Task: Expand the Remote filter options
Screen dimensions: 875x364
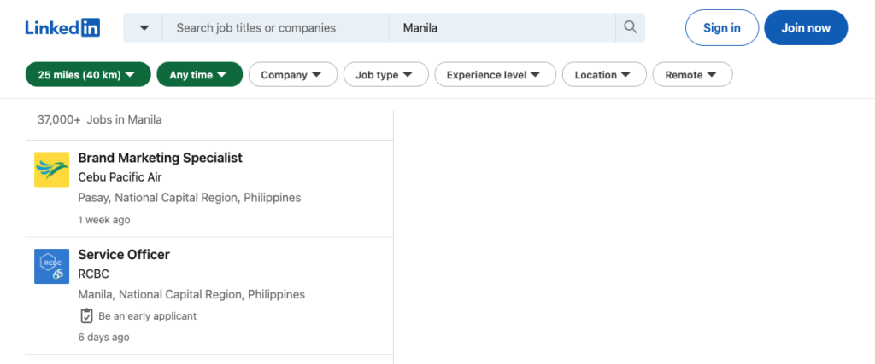Action: [x=692, y=75]
